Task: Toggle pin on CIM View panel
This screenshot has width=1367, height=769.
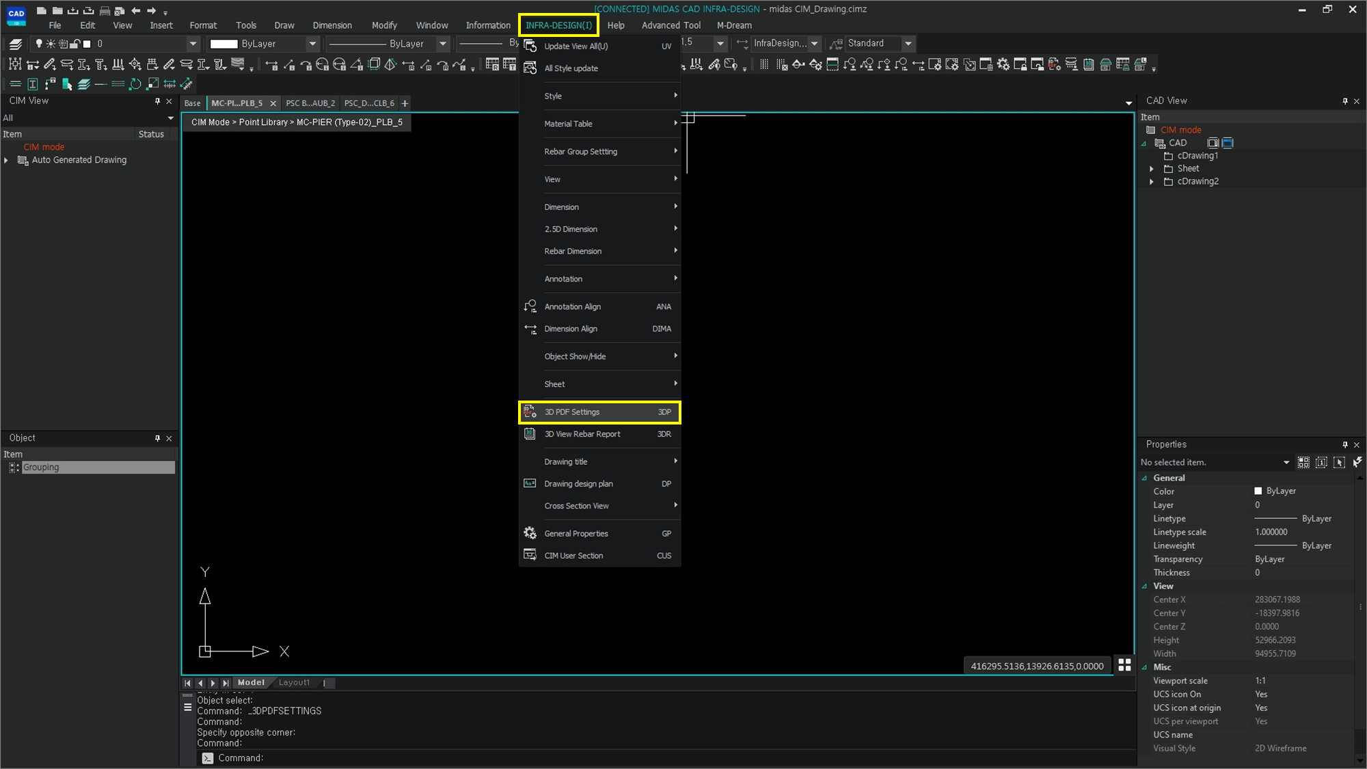Action: pyautogui.click(x=157, y=101)
